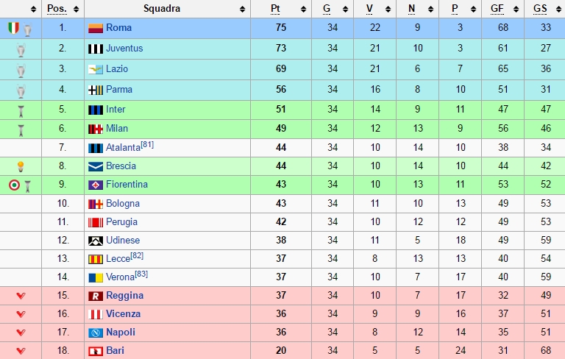
Task: Open the Vicenza team link
Action: 124,314
